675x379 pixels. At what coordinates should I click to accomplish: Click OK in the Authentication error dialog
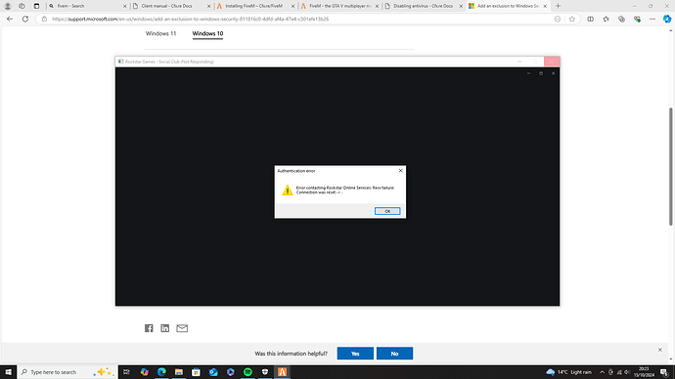pyautogui.click(x=387, y=211)
